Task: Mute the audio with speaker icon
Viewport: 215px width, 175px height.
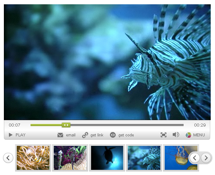Action: point(176,135)
